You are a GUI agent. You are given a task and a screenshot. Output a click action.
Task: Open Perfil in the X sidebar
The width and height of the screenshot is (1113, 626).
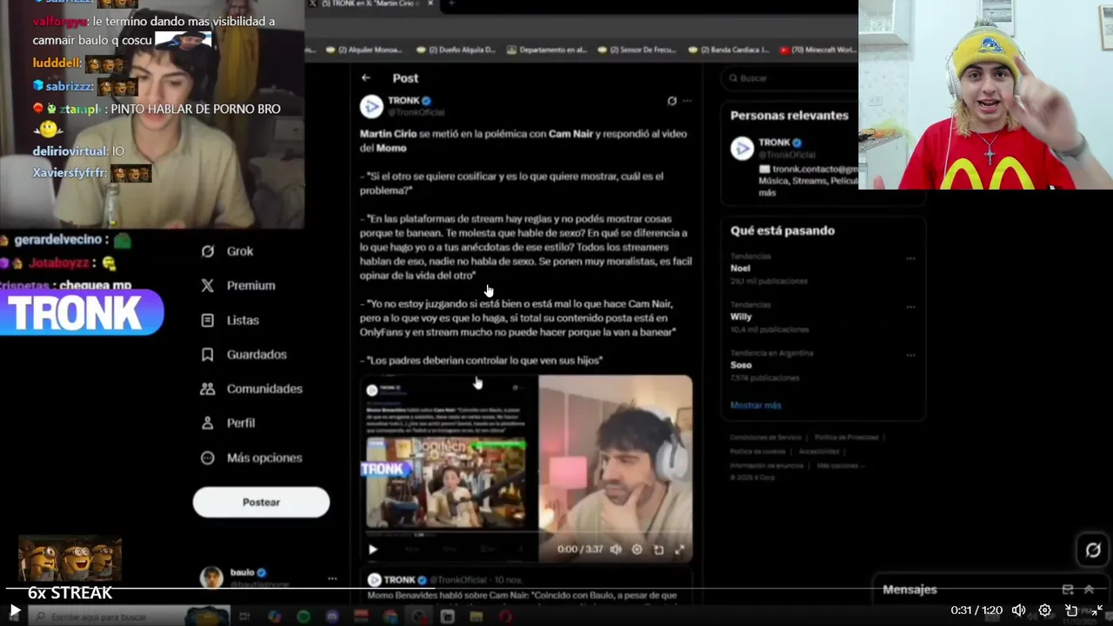[x=228, y=423]
